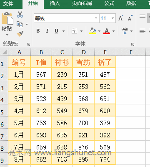Switch to the 插入 (Insert) tab

[55, 3]
